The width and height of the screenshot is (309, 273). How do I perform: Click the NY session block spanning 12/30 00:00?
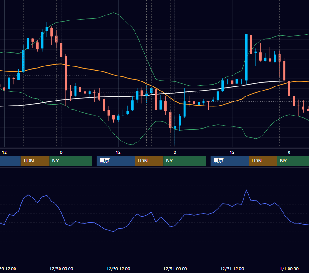[70, 161]
